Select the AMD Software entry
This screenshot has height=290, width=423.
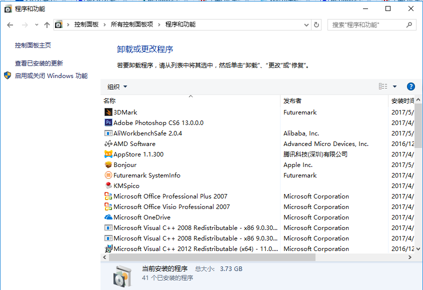[134, 144]
